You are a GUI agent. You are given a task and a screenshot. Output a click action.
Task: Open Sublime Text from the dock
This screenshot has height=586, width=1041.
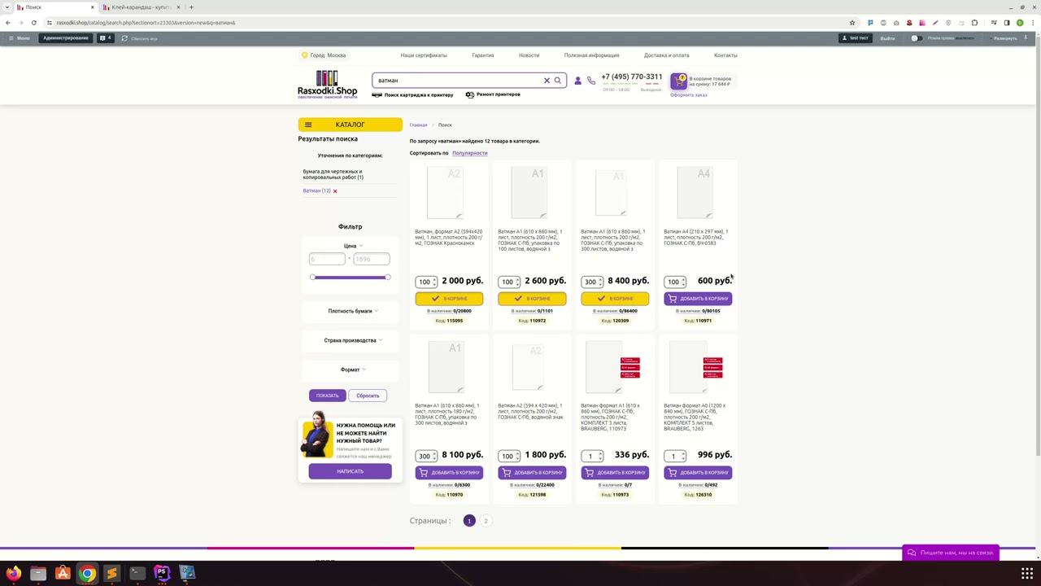pos(112,573)
